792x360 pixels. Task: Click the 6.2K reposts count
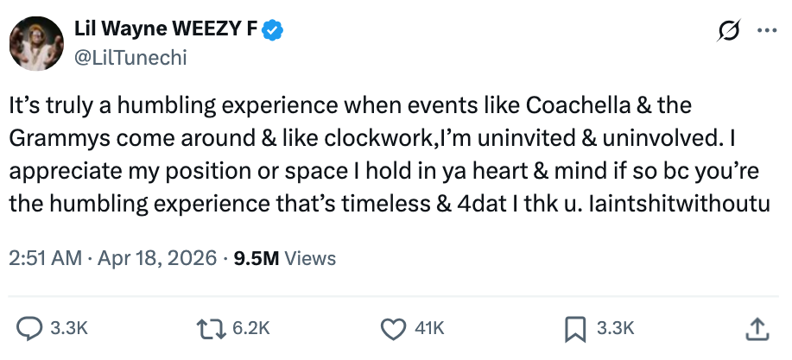pyautogui.click(x=252, y=328)
